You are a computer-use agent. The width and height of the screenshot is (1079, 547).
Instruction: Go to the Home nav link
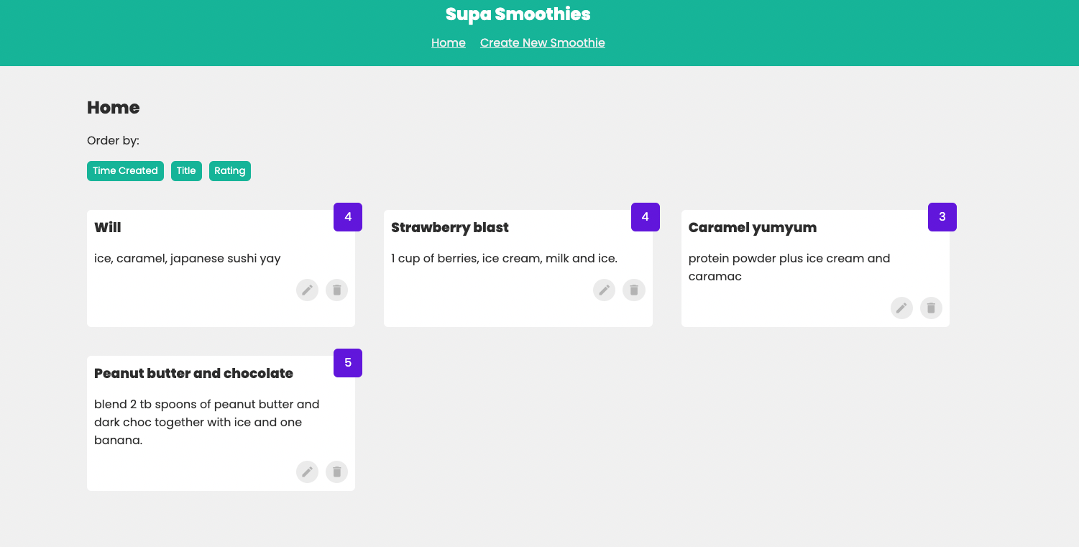tap(448, 43)
